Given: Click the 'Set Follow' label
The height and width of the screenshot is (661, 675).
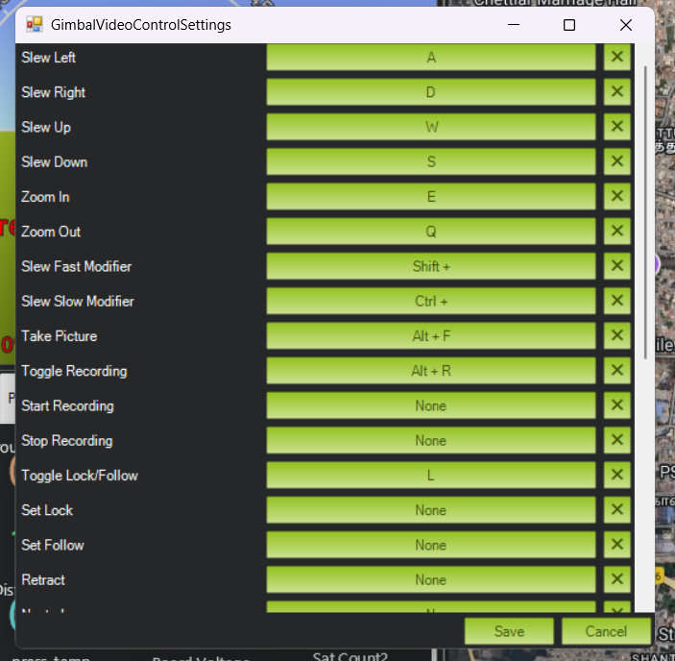Looking at the screenshot, I should tap(53, 545).
